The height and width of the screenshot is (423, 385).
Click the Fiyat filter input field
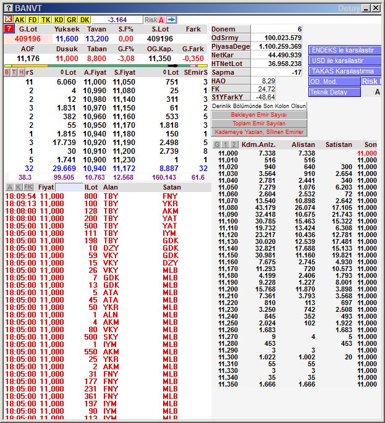tap(69, 187)
